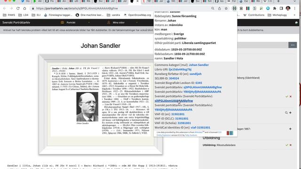Open the zoom magnifier in the address bar

click(213, 8)
